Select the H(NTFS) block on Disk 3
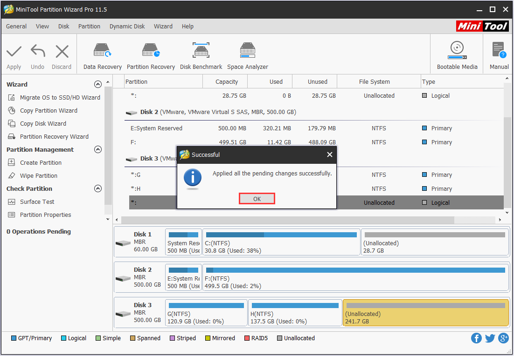 click(x=295, y=313)
